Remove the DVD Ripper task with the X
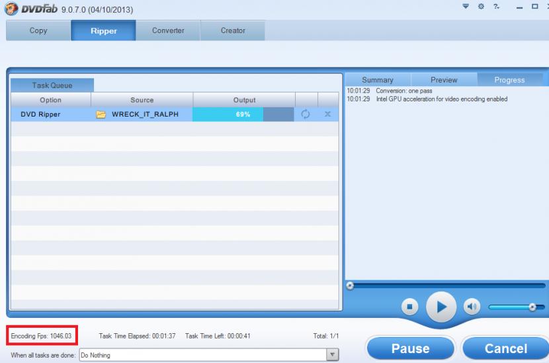 tap(327, 114)
